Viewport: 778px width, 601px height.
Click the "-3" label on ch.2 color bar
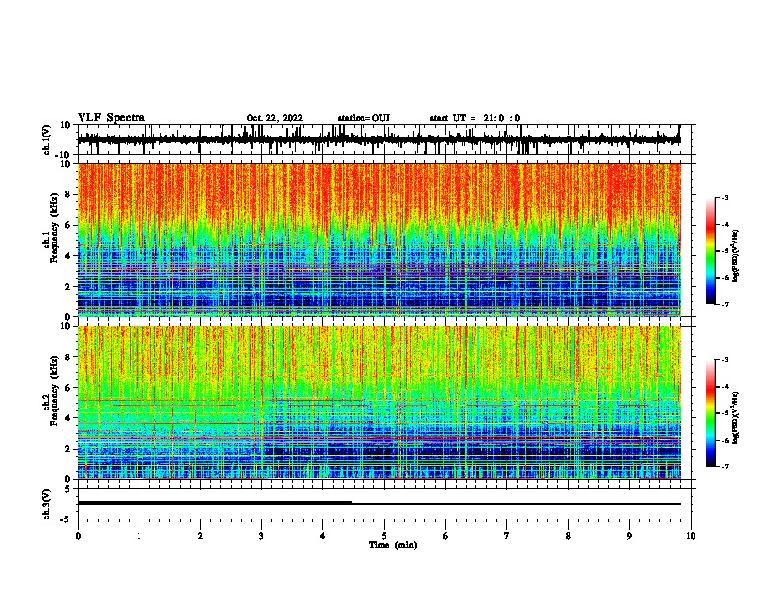point(724,360)
